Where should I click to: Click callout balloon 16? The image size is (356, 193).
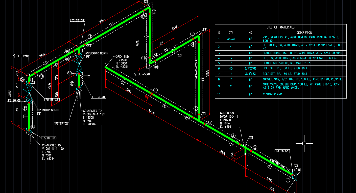[x=70, y=73]
